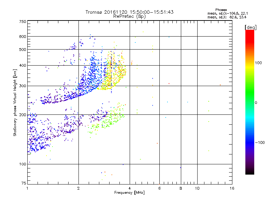Image resolution: width=273 pixels, height=205 pixels.
Task: Click the 'mean, sd,X: 82.6, 23.4' statistic
Action: [227, 17]
